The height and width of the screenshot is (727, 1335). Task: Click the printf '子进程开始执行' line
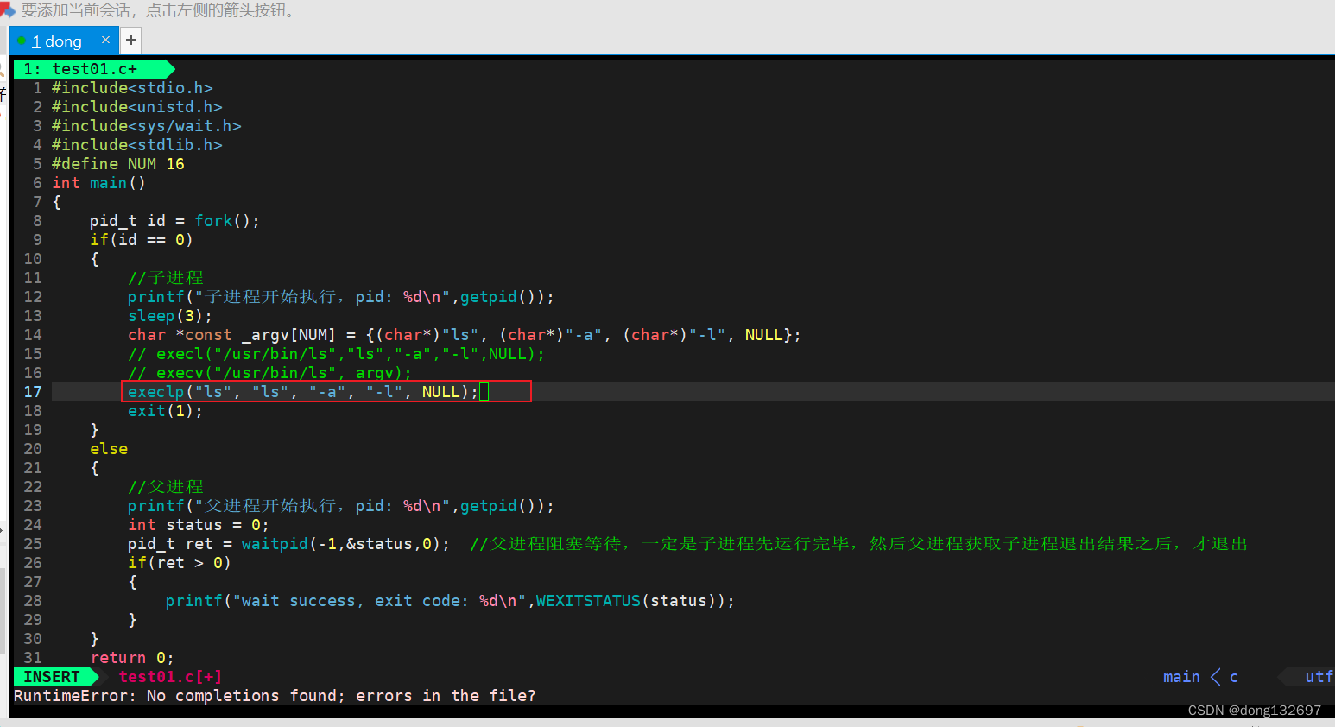(341, 297)
